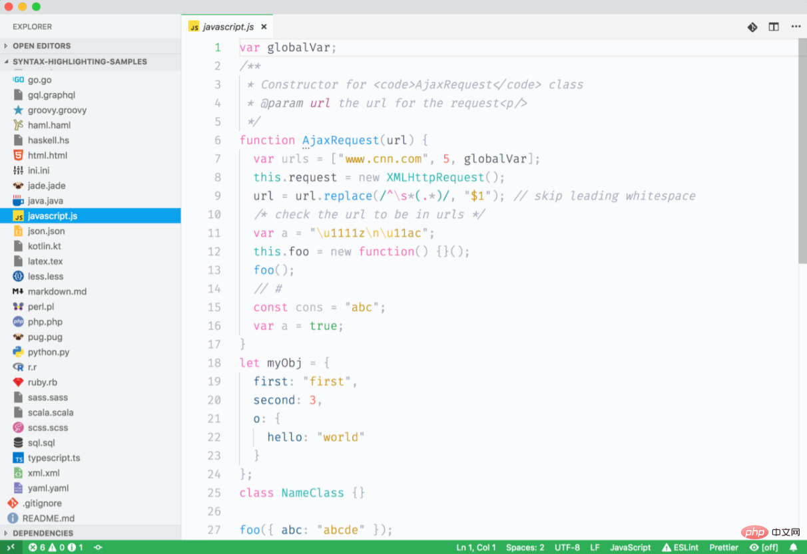Click the notification bell in status bar
807x554 pixels.
[x=794, y=547]
